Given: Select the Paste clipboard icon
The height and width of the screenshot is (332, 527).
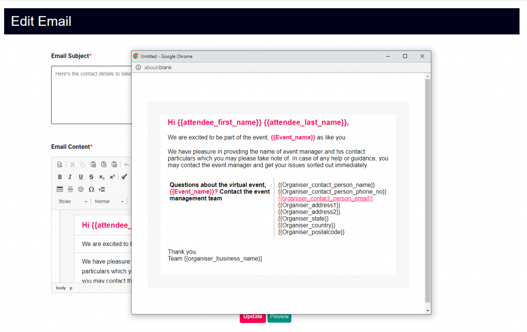Looking at the screenshot, I should tap(93, 165).
